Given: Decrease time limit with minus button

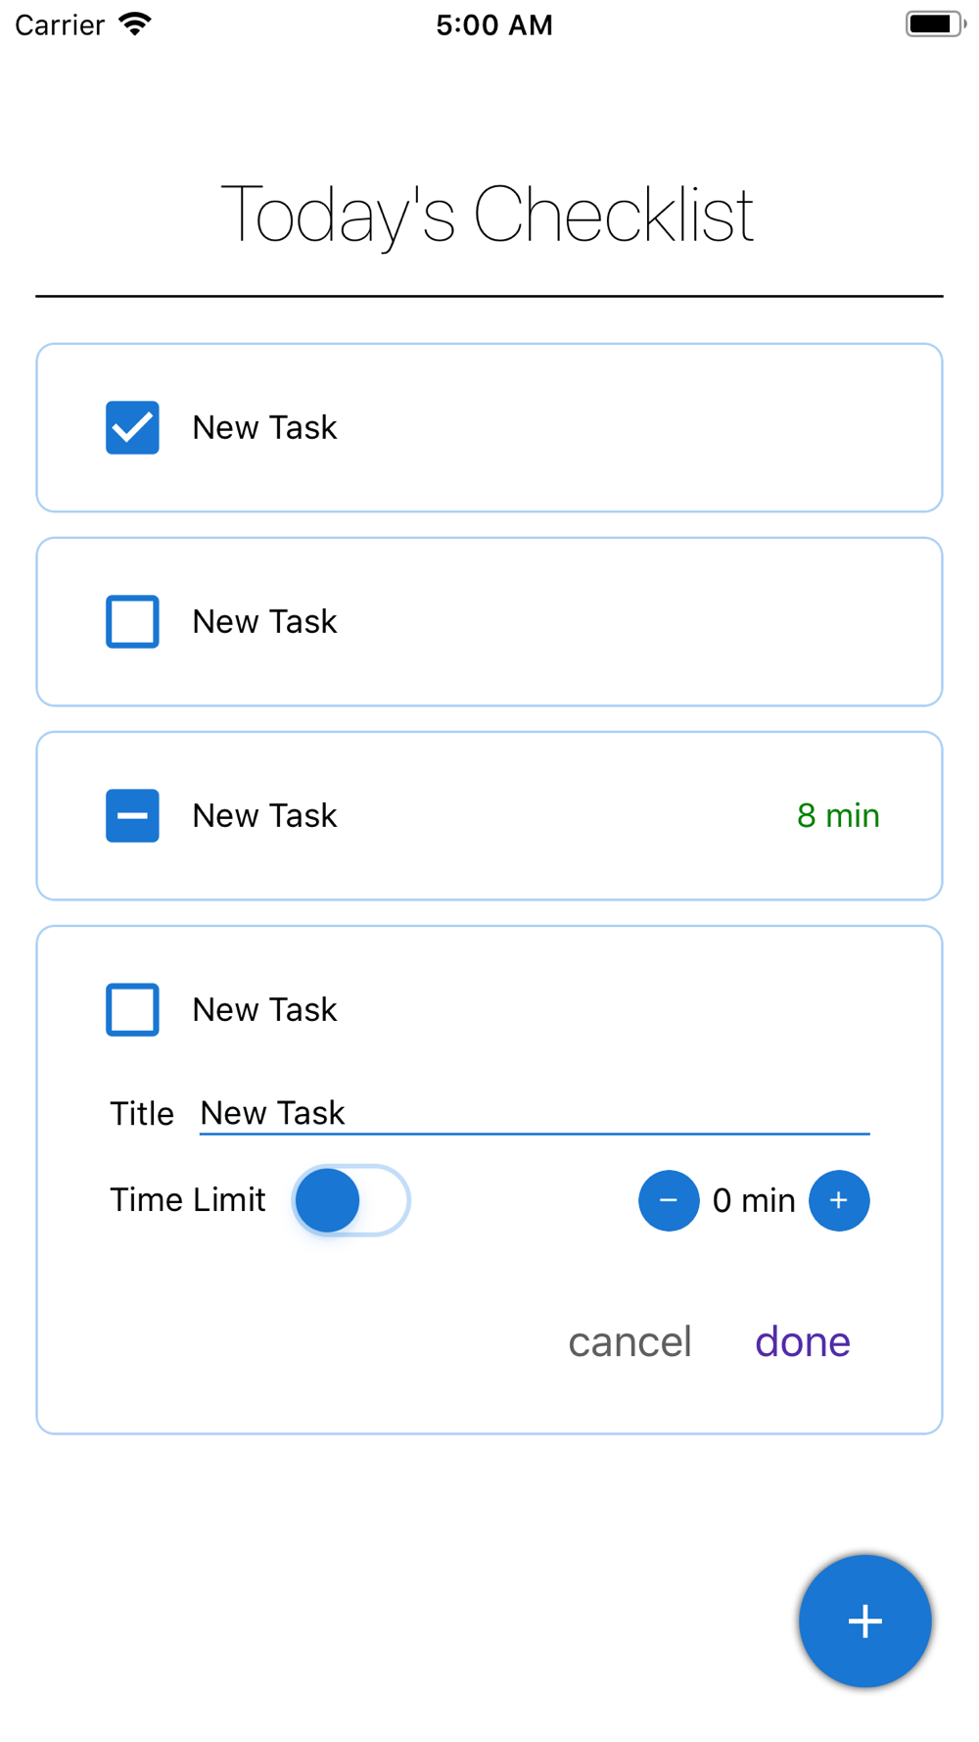Looking at the screenshot, I should [669, 1200].
